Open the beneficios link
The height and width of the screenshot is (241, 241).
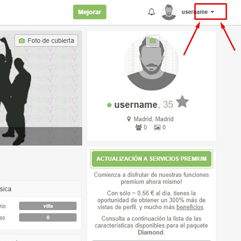pyautogui.click(x=190, y=207)
